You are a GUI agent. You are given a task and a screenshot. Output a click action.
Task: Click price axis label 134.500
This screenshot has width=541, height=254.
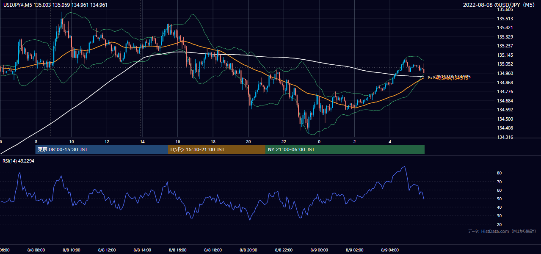505,119
